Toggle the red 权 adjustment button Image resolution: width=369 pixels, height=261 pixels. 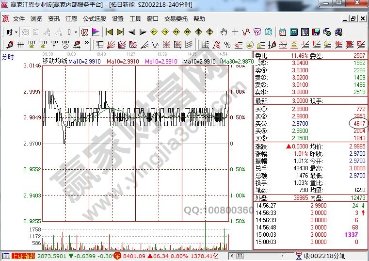tap(84, 32)
